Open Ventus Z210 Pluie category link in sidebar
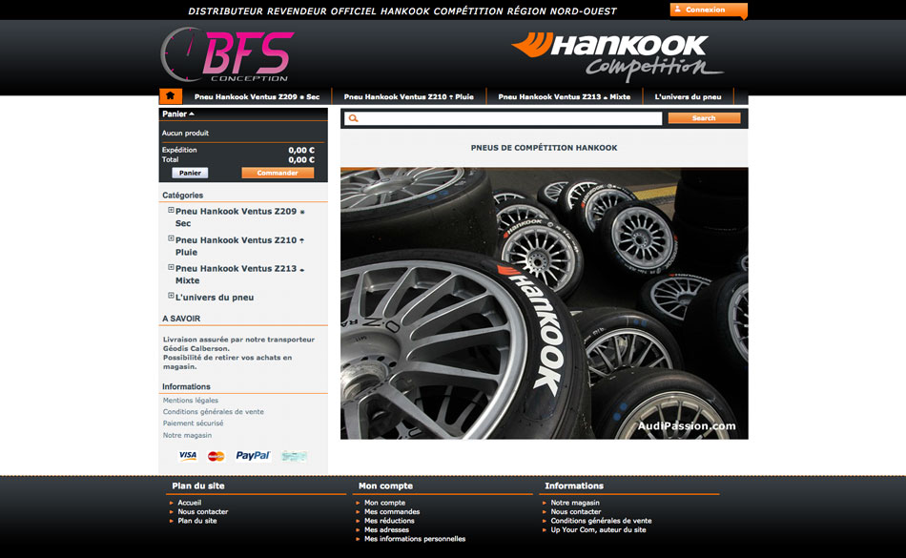The width and height of the screenshot is (906, 558). click(239, 246)
